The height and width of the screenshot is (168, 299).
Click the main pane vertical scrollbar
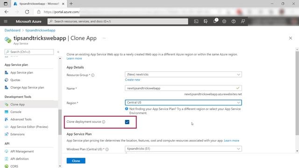(x=297, y=93)
